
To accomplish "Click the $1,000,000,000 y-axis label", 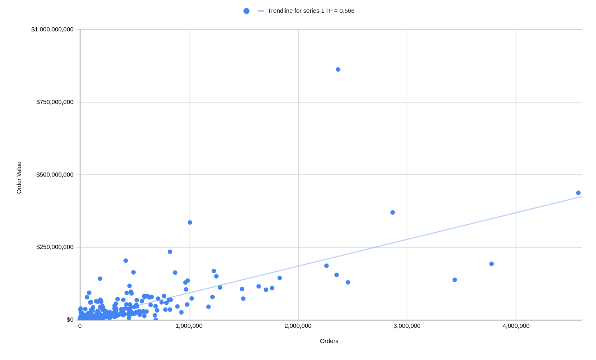I will pyautogui.click(x=52, y=29).
